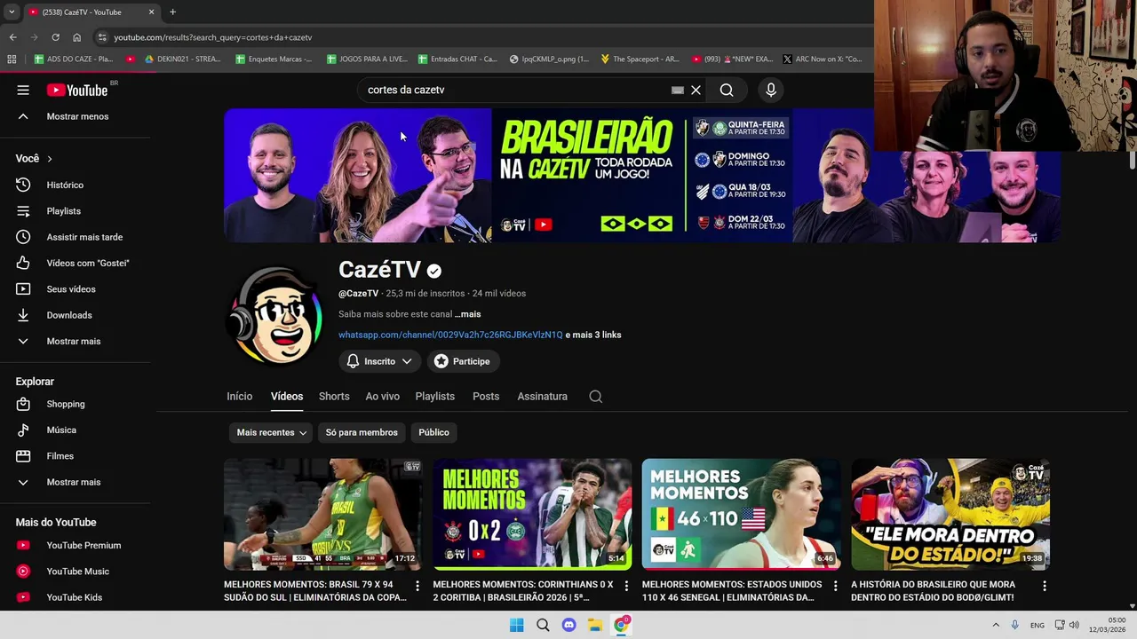Open options menu for Estados Unidos x Senegal video
Screen dimensions: 1137x639
(x=835, y=586)
